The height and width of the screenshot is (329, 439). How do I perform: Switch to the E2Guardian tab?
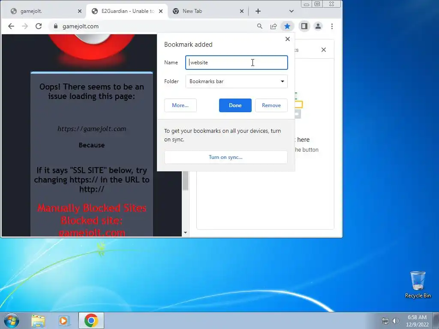pyautogui.click(x=127, y=11)
